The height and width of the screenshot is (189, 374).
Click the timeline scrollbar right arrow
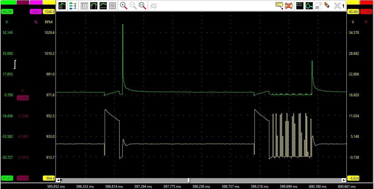click(344, 181)
